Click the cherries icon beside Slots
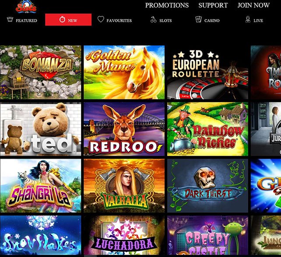281x257 pixels. point(153,19)
